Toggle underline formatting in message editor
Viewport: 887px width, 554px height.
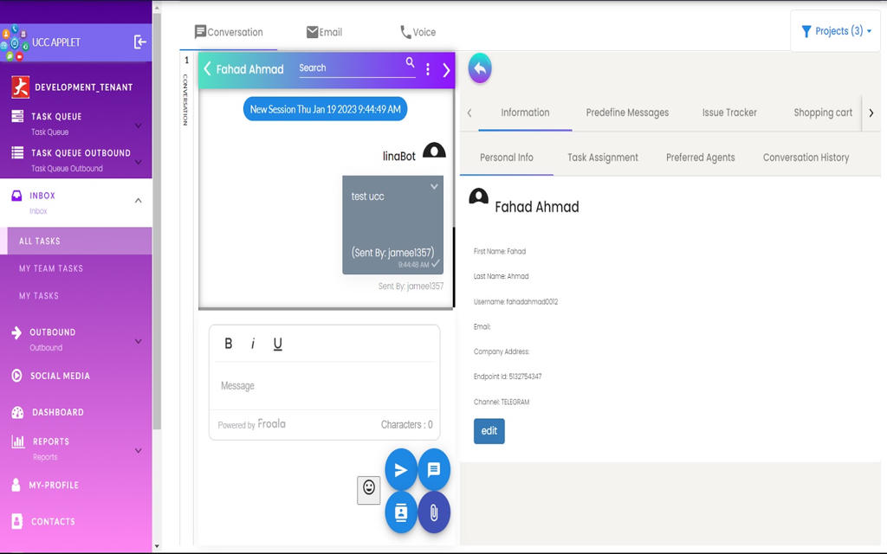(278, 344)
